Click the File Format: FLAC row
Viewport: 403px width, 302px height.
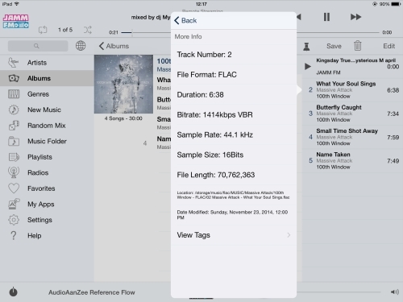click(x=234, y=74)
